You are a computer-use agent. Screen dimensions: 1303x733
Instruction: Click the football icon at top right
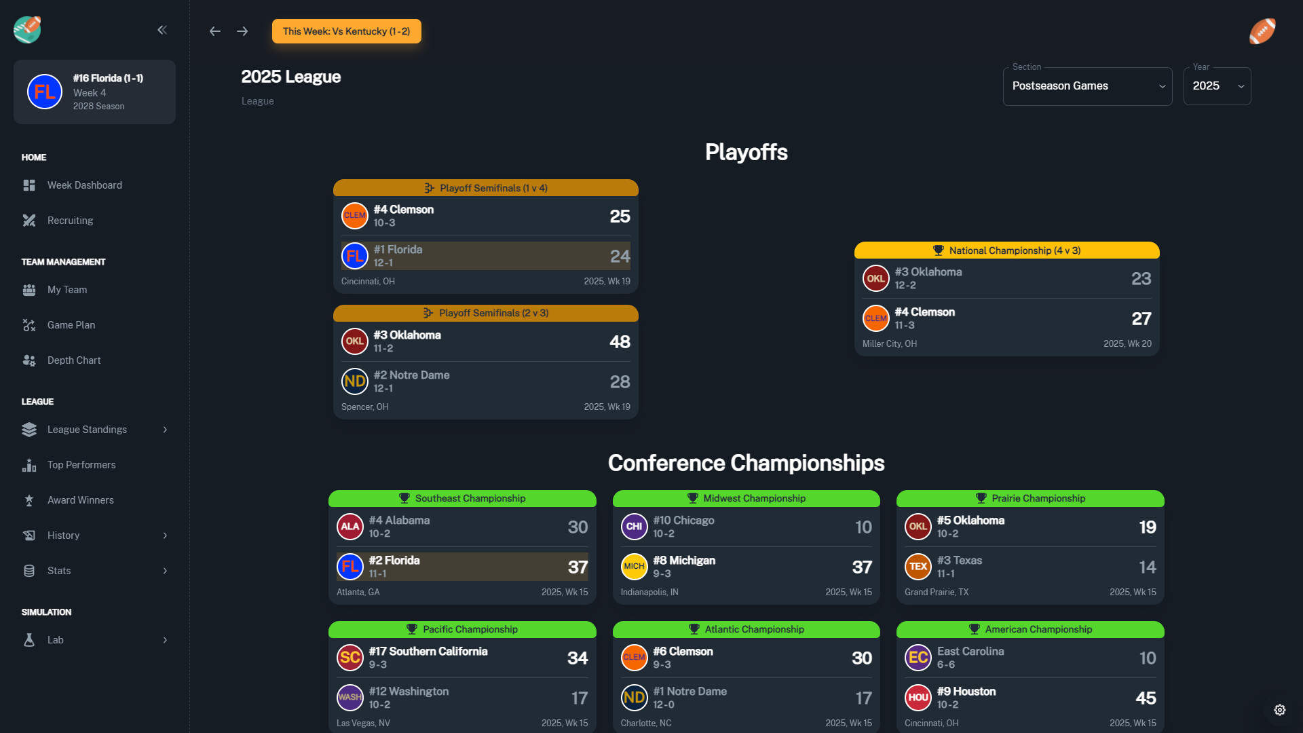coord(1262,31)
